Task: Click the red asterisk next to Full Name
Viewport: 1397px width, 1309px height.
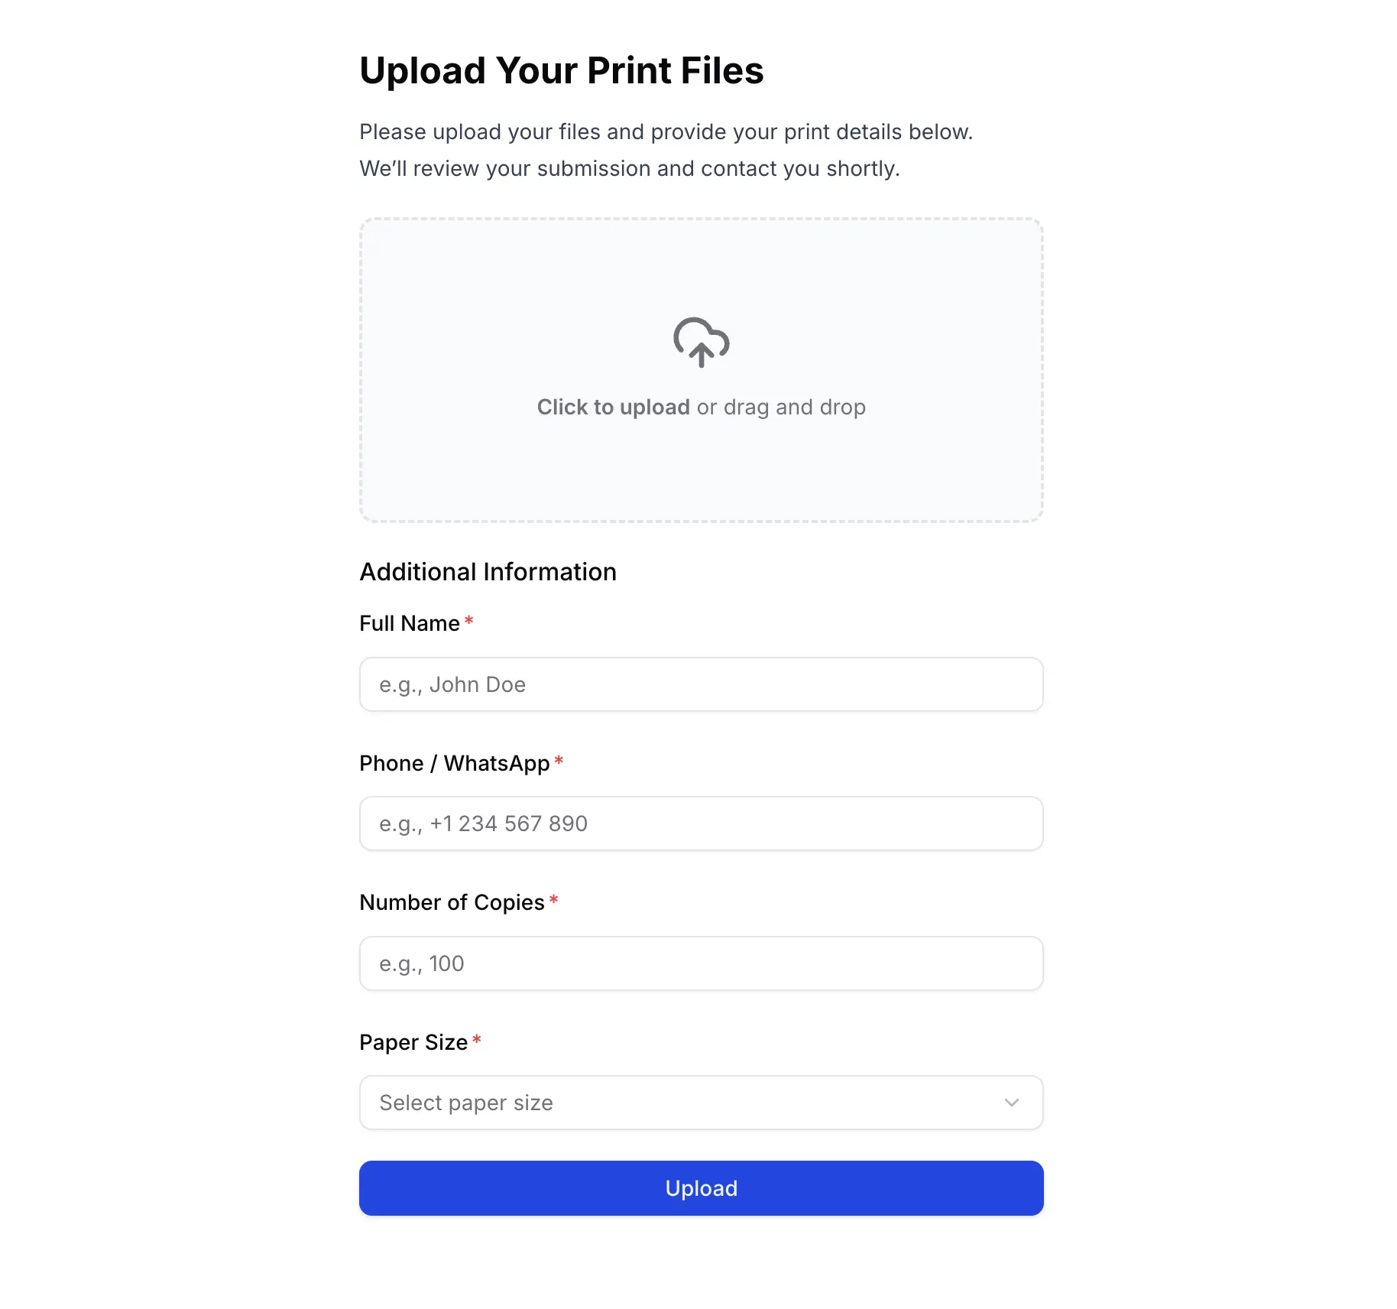Action: [468, 621]
